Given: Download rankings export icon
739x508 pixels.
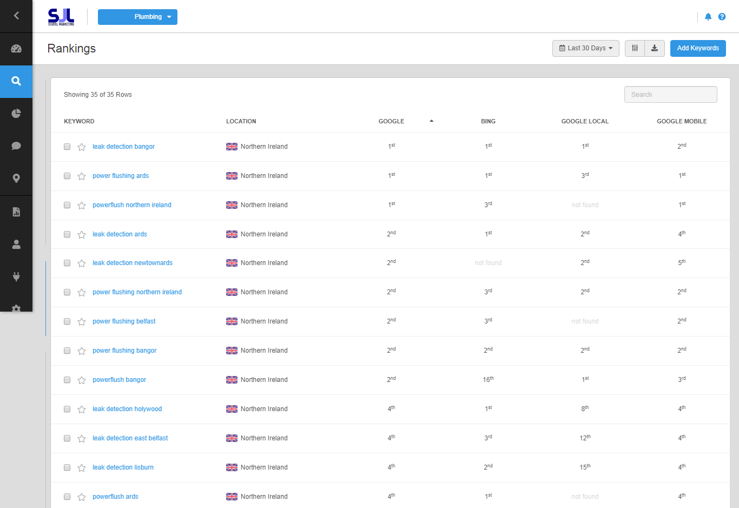Looking at the screenshot, I should click(x=655, y=48).
